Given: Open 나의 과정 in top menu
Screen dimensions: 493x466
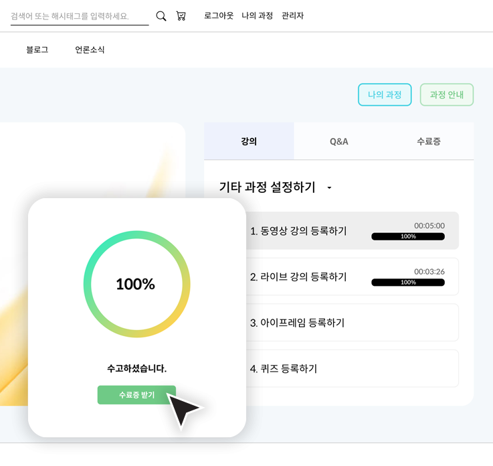Looking at the screenshot, I should point(257,15).
